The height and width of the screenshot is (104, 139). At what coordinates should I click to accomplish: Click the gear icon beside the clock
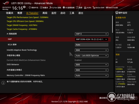(24, 7)
